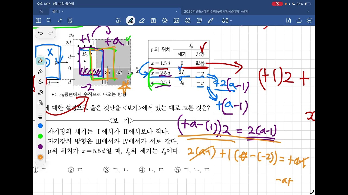The width and height of the screenshot is (348, 195).
Task: Select the brush pen style
Action: 40,82
